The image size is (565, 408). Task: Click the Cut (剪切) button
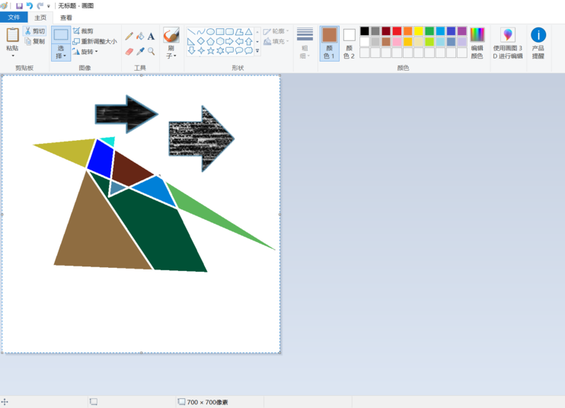point(35,31)
